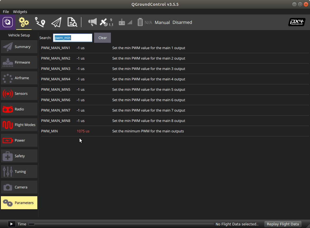Open the Radio setup page
Screen dimensions: 310x228
click(x=19, y=109)
